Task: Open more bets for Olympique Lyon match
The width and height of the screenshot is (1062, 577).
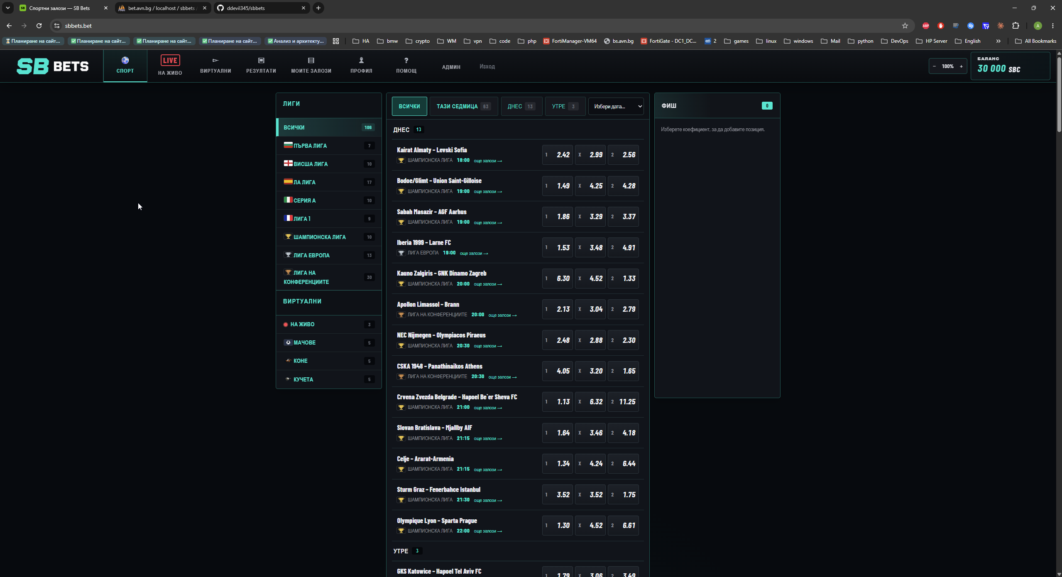Action: [x=488, y=531]
